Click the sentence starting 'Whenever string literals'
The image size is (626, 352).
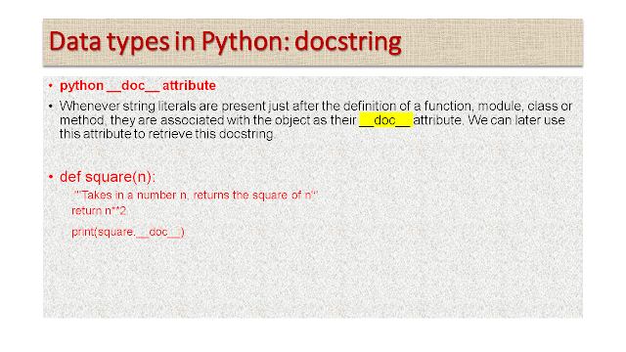point(315,119)
